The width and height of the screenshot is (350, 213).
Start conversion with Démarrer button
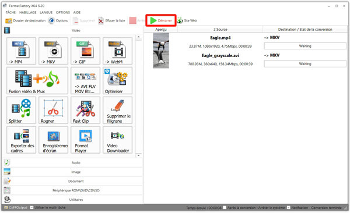point(161,20)
